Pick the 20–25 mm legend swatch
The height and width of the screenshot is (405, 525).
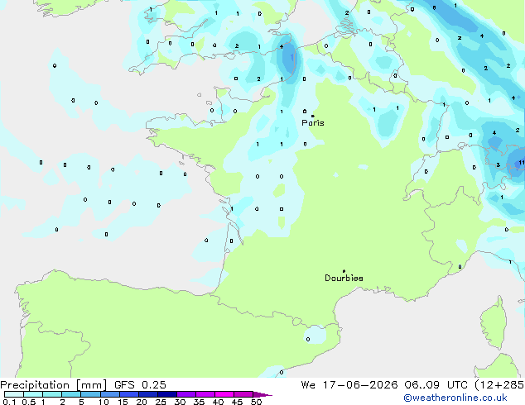tap(147, 394)
